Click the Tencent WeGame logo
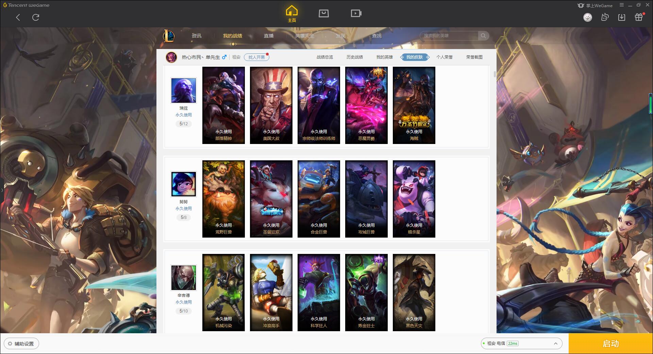Viewport: 653px width, 354px height. click(26, 5)
